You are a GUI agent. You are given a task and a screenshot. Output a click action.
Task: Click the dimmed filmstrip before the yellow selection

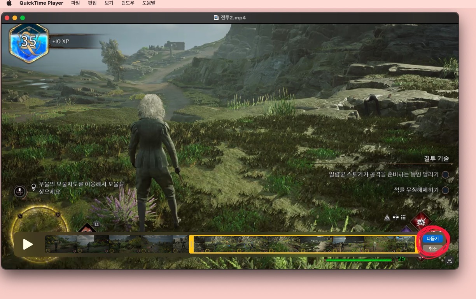coord(117,244)
